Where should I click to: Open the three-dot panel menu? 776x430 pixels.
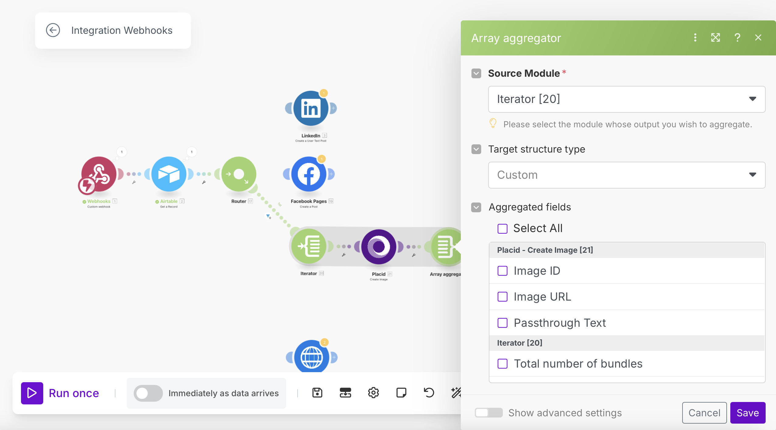point(695,38)
